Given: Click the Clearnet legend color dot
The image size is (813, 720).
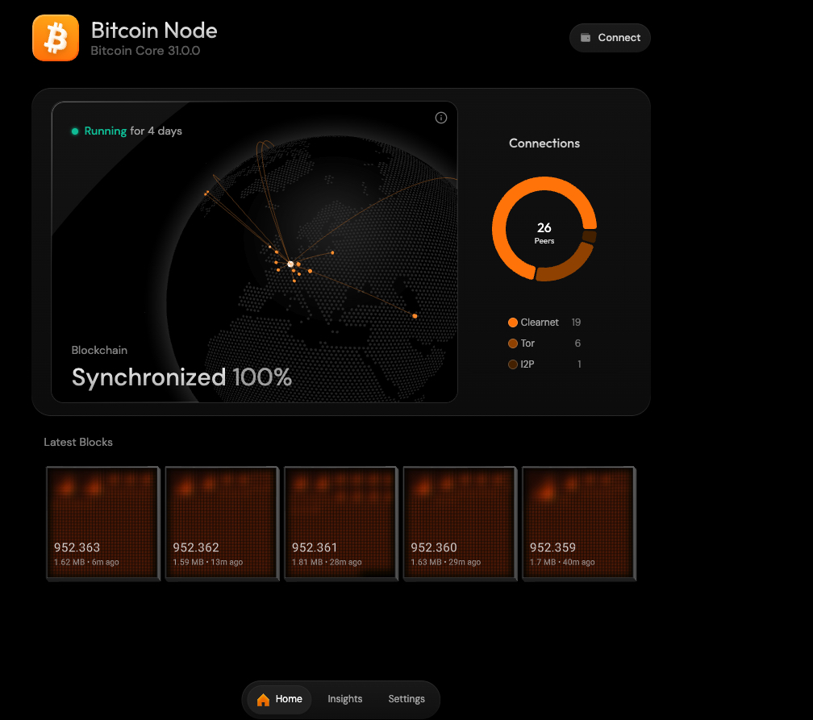Looking at the screenshot, I should coord(513,323).
